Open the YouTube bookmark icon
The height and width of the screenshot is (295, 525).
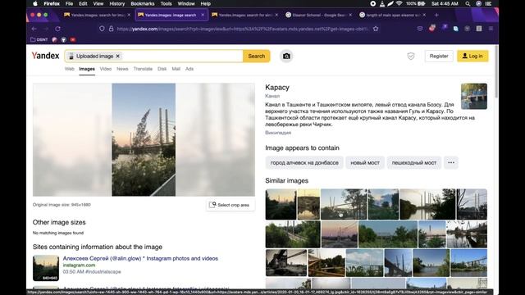click(73, 39)
